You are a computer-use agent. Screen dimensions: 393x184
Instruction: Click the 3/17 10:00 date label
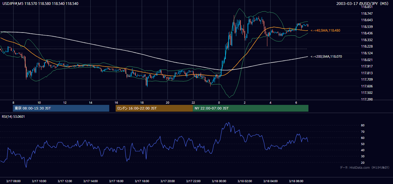[x=39, y=181]
